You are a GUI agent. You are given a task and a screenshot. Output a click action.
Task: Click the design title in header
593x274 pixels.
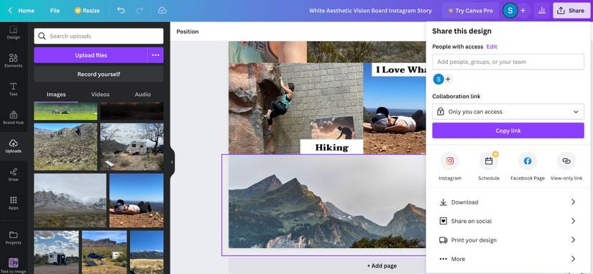pyautogui.click(x=370, y=11)
